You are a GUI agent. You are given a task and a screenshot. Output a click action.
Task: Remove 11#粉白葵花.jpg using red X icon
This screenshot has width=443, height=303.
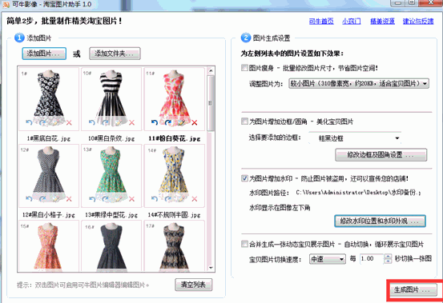195,122
